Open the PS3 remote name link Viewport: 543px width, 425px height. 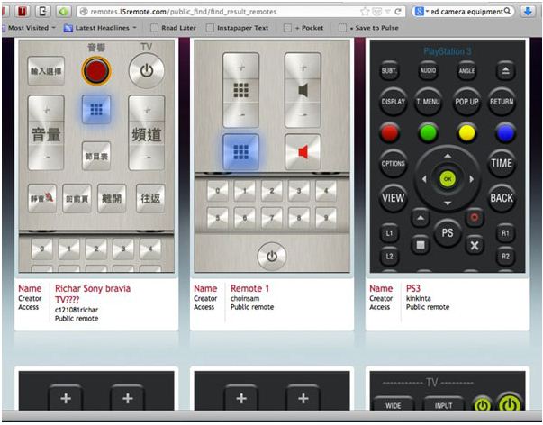413,288
